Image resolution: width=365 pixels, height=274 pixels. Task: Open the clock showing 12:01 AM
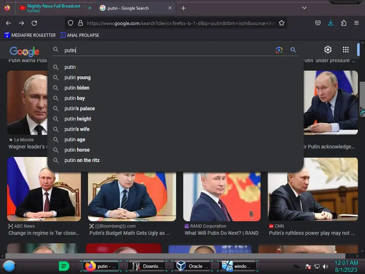(346, 266)
